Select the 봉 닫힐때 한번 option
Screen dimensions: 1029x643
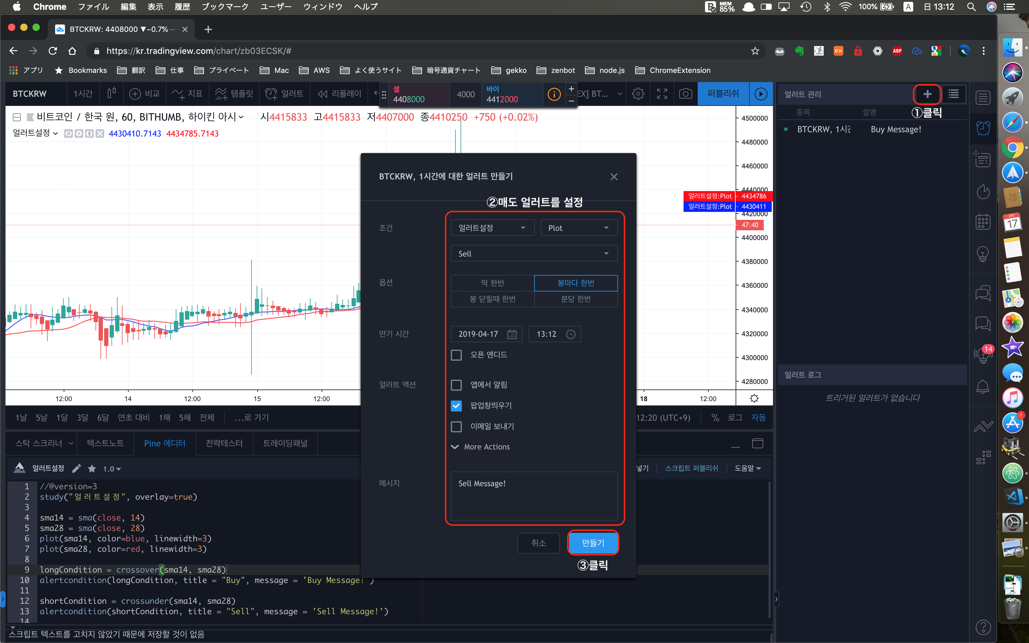492,299
